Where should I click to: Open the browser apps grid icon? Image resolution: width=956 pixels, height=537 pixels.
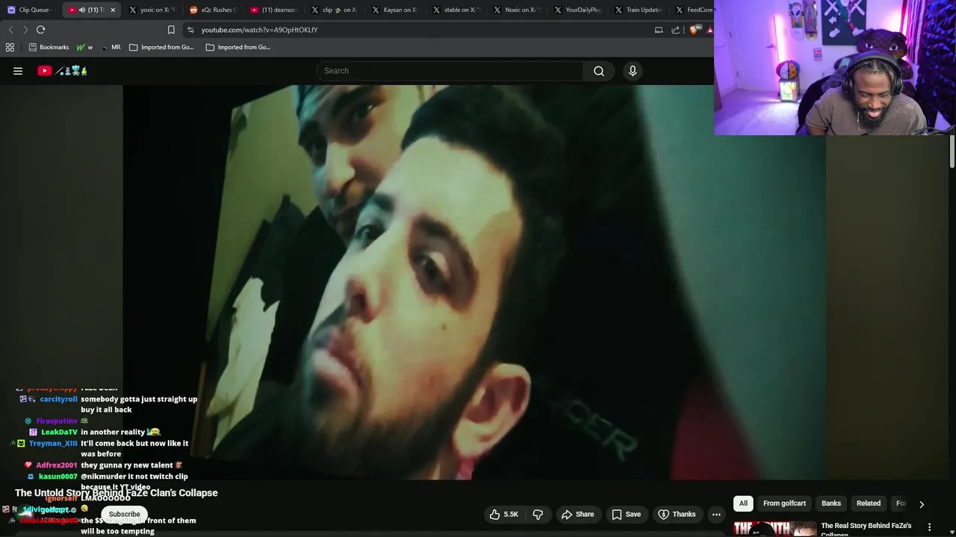[x=10, y=47]
